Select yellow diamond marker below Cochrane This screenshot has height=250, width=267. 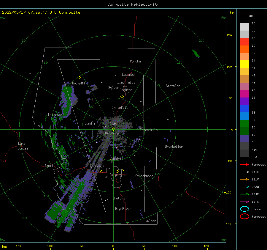tap(102, 172)
